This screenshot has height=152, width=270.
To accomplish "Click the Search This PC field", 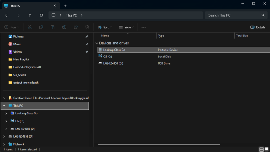I will [x=233, y=15].
